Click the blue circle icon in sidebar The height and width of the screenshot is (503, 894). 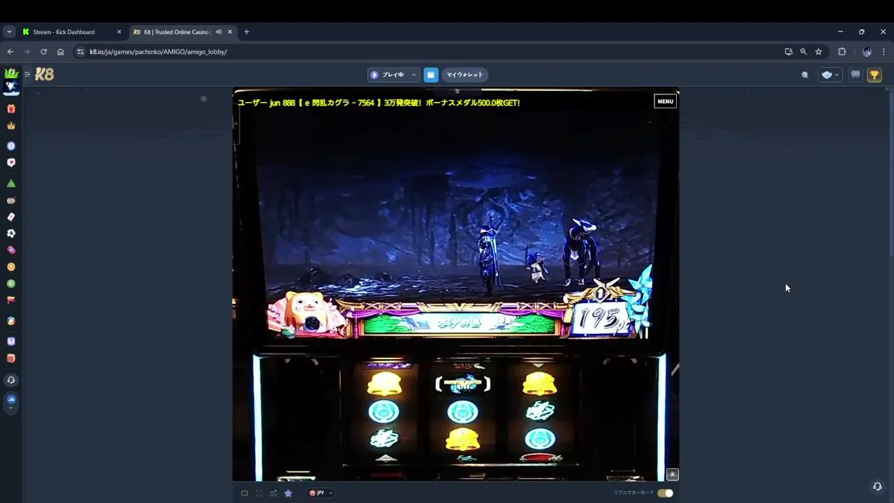[x=10, y=146]
